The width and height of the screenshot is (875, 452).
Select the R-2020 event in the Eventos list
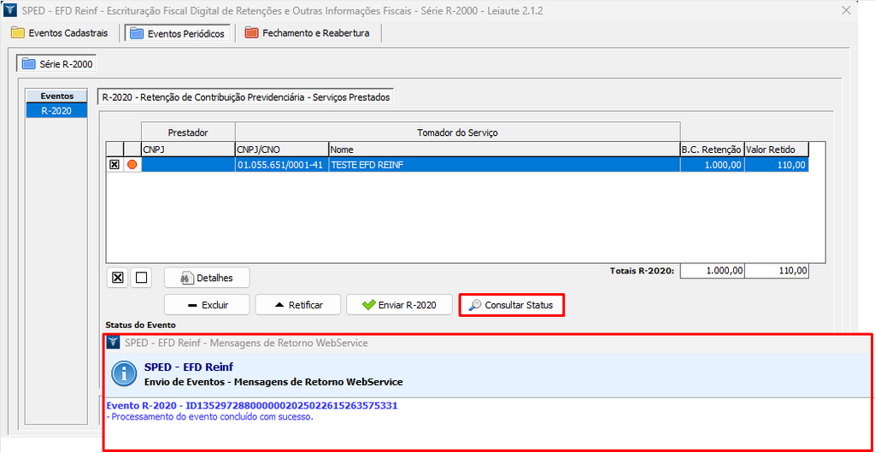click(x=56, y=110)
